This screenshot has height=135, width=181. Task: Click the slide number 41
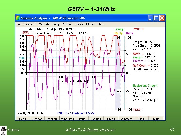click(172, 129)
